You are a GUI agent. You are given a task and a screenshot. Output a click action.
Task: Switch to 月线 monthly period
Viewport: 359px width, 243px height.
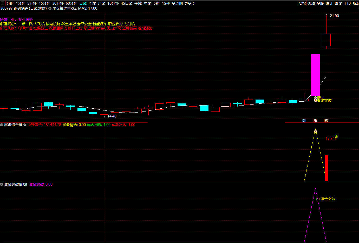102,3
